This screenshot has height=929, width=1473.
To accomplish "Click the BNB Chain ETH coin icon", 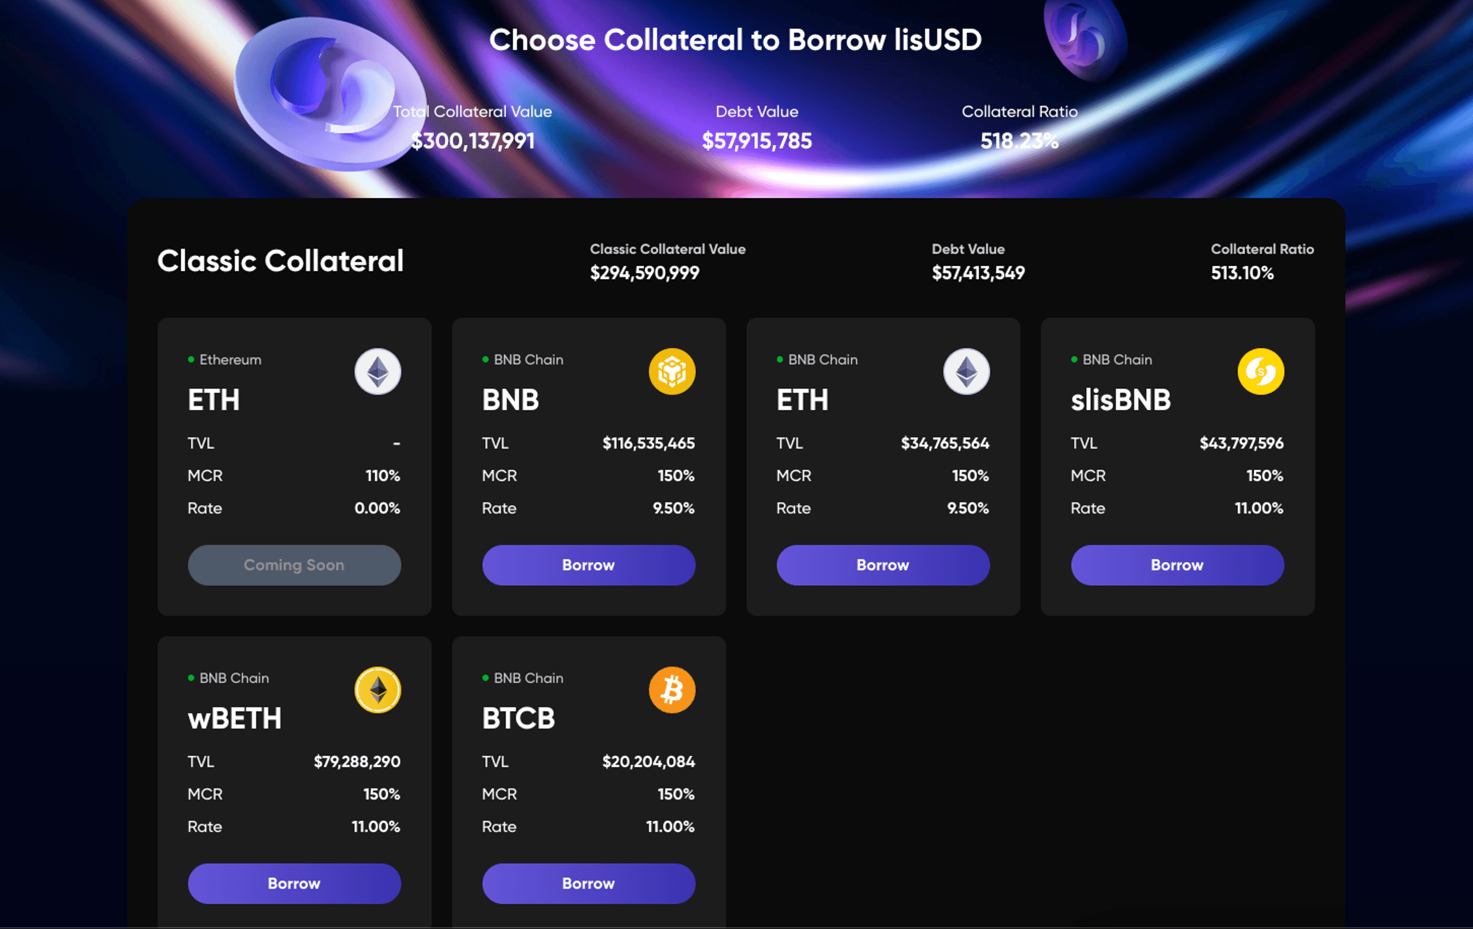I will (x=966, y=371).
